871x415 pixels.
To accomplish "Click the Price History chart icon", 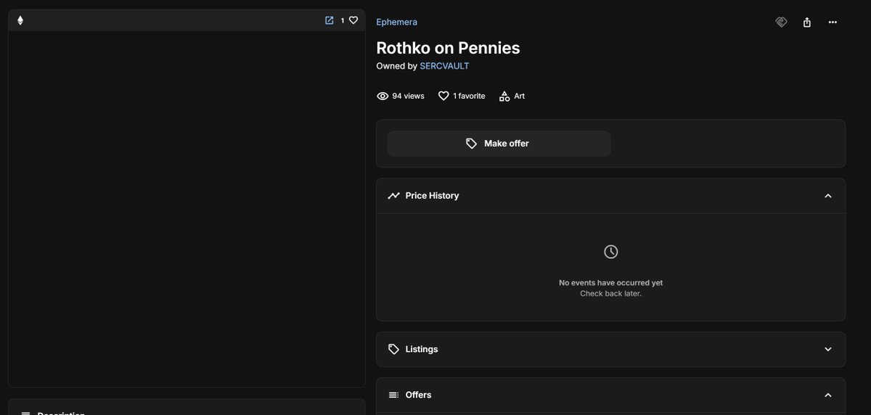I will pos(393,196).
